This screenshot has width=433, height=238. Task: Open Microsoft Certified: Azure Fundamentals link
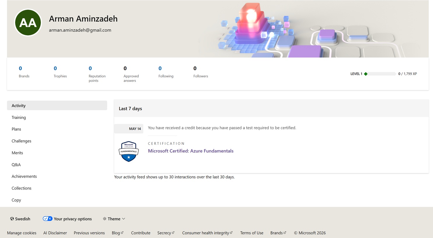(x=191, y=151)
